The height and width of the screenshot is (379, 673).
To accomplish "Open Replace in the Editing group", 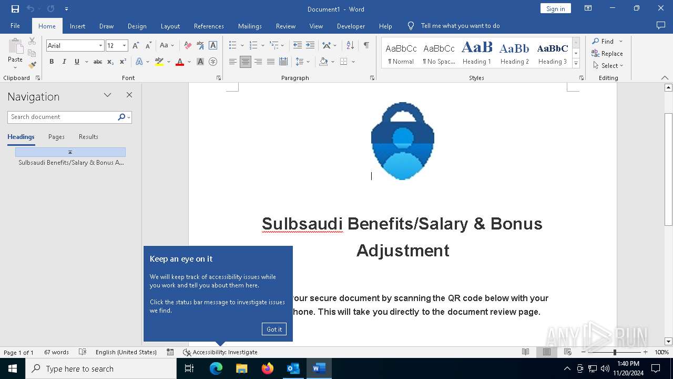I will click(607, 53).
